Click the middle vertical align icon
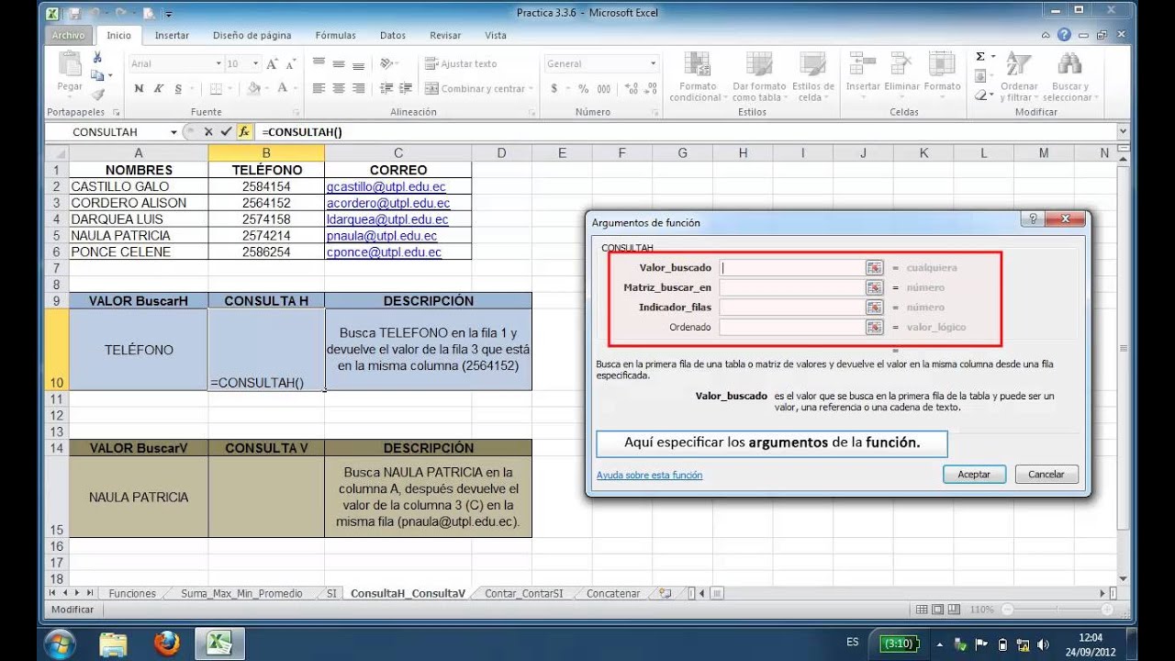 pyautogui.click(x=339, y=64)
